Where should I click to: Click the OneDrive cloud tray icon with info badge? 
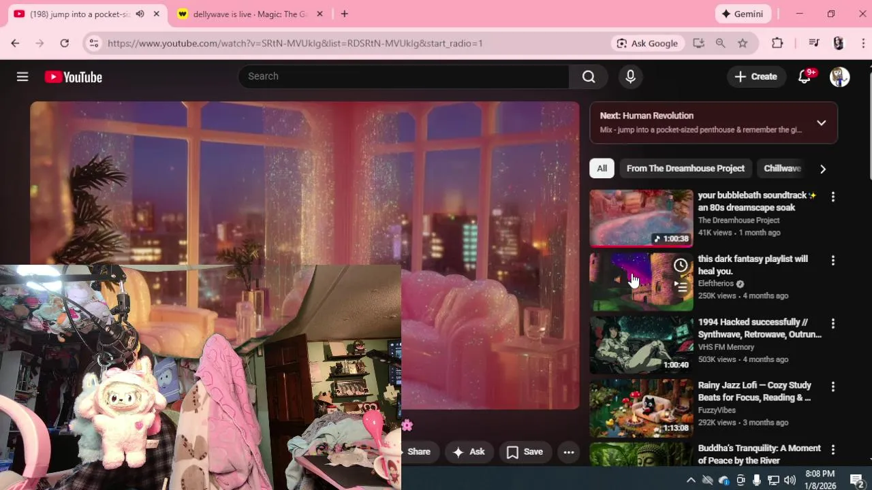723,480
